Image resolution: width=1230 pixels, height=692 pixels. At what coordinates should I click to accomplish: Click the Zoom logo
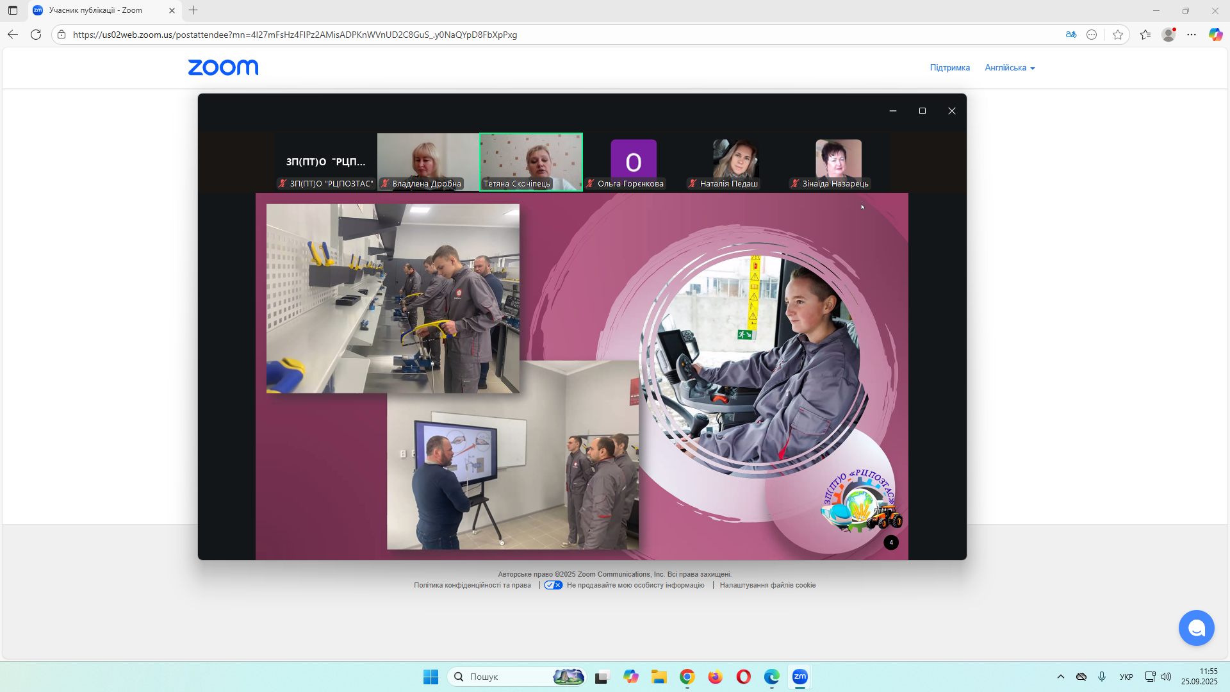(x=223, y=67)
